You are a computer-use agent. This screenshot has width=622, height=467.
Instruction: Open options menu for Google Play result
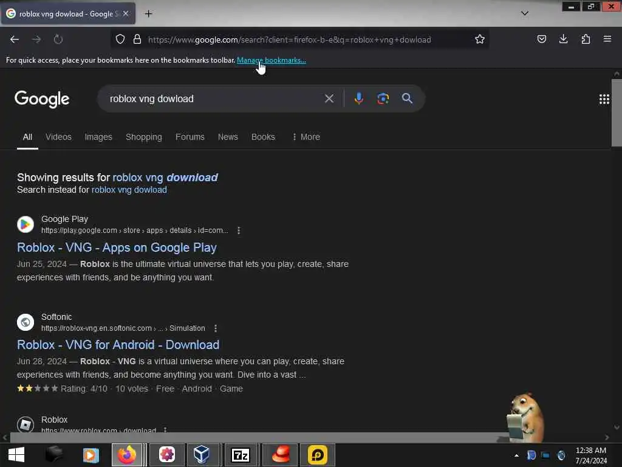point(238,230)
